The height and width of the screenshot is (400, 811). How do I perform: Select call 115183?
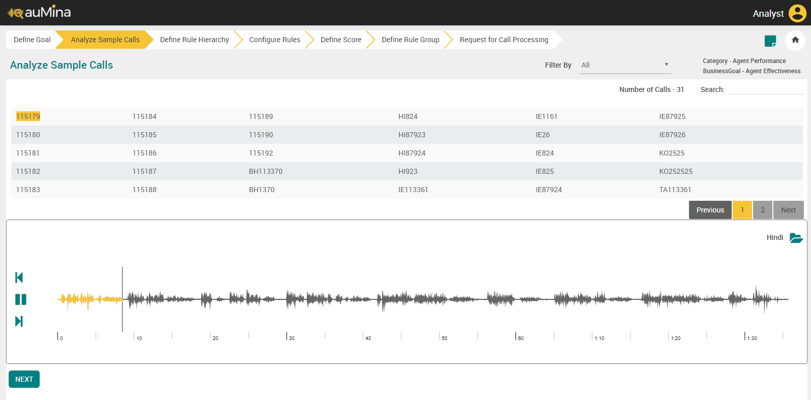tap(28, 190)
